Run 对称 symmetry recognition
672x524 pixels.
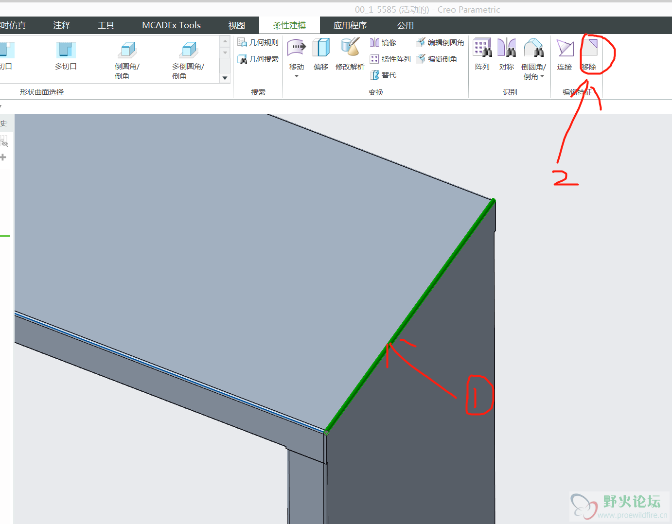click(x=507, y=54)
